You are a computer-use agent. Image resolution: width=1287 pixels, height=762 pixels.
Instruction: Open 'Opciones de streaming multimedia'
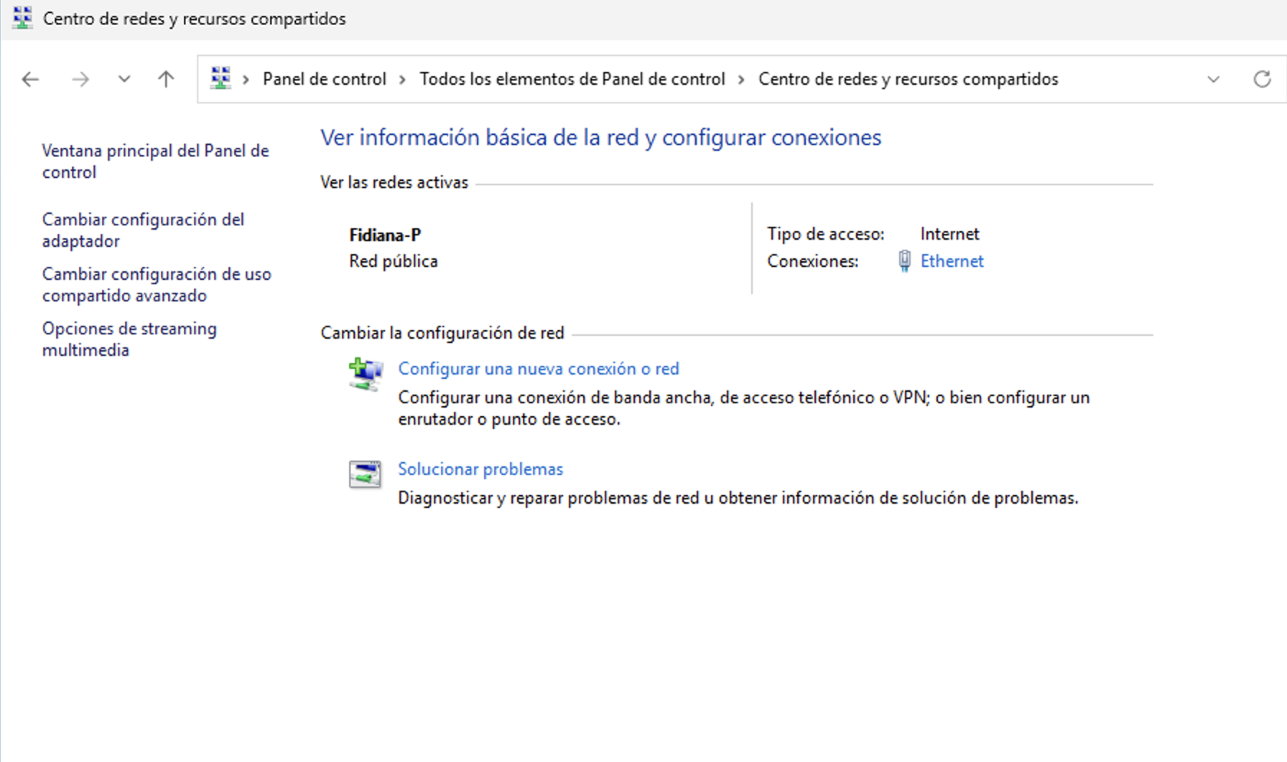tap(129, 339)
